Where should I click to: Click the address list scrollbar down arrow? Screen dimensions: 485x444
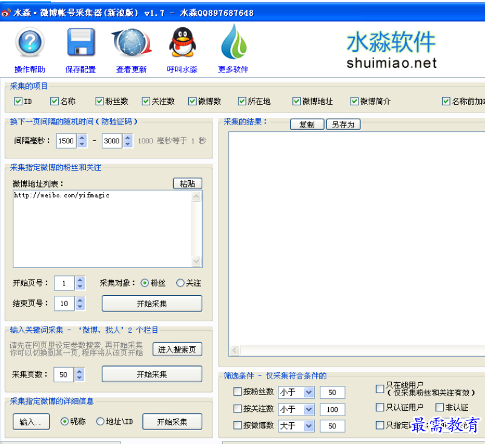[x=196, y=261]
